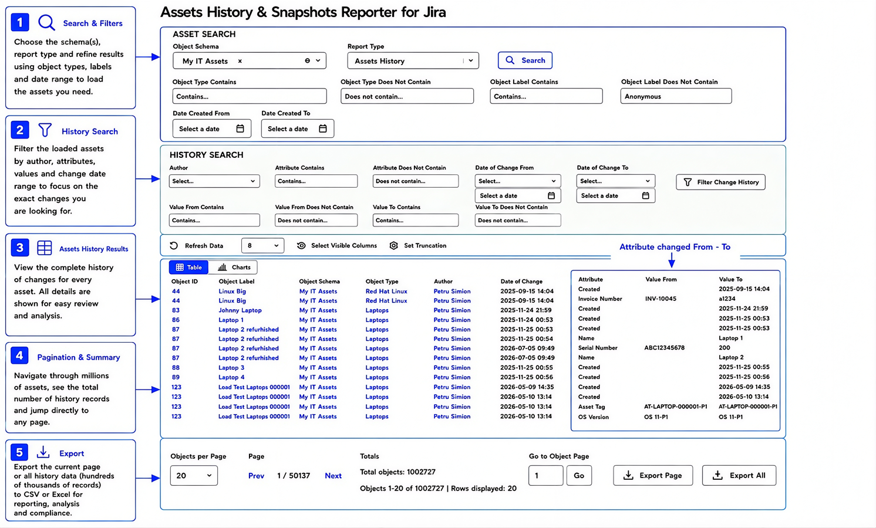Open calendar picker under Date of Change From
The height and width of the screenshot is (528, 876).
coord(551,196)
